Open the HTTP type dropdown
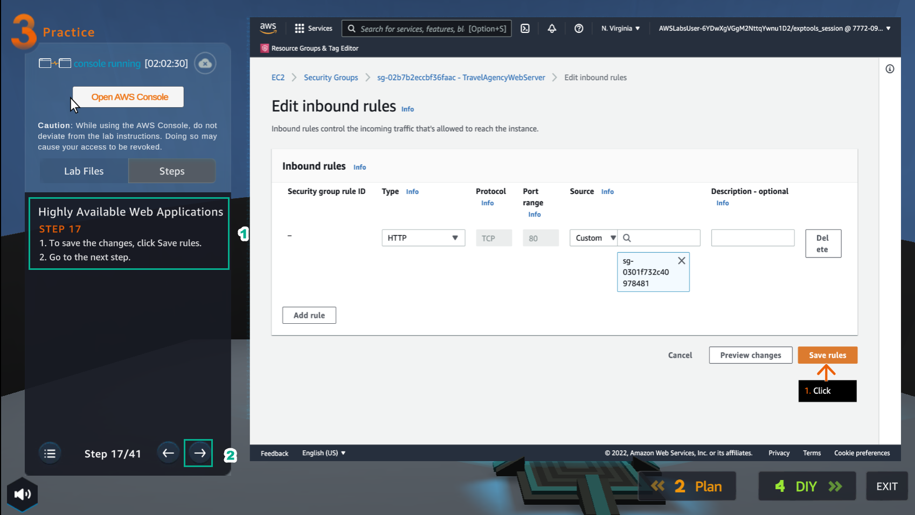915x515 pixels. click(x=423, y=238)
